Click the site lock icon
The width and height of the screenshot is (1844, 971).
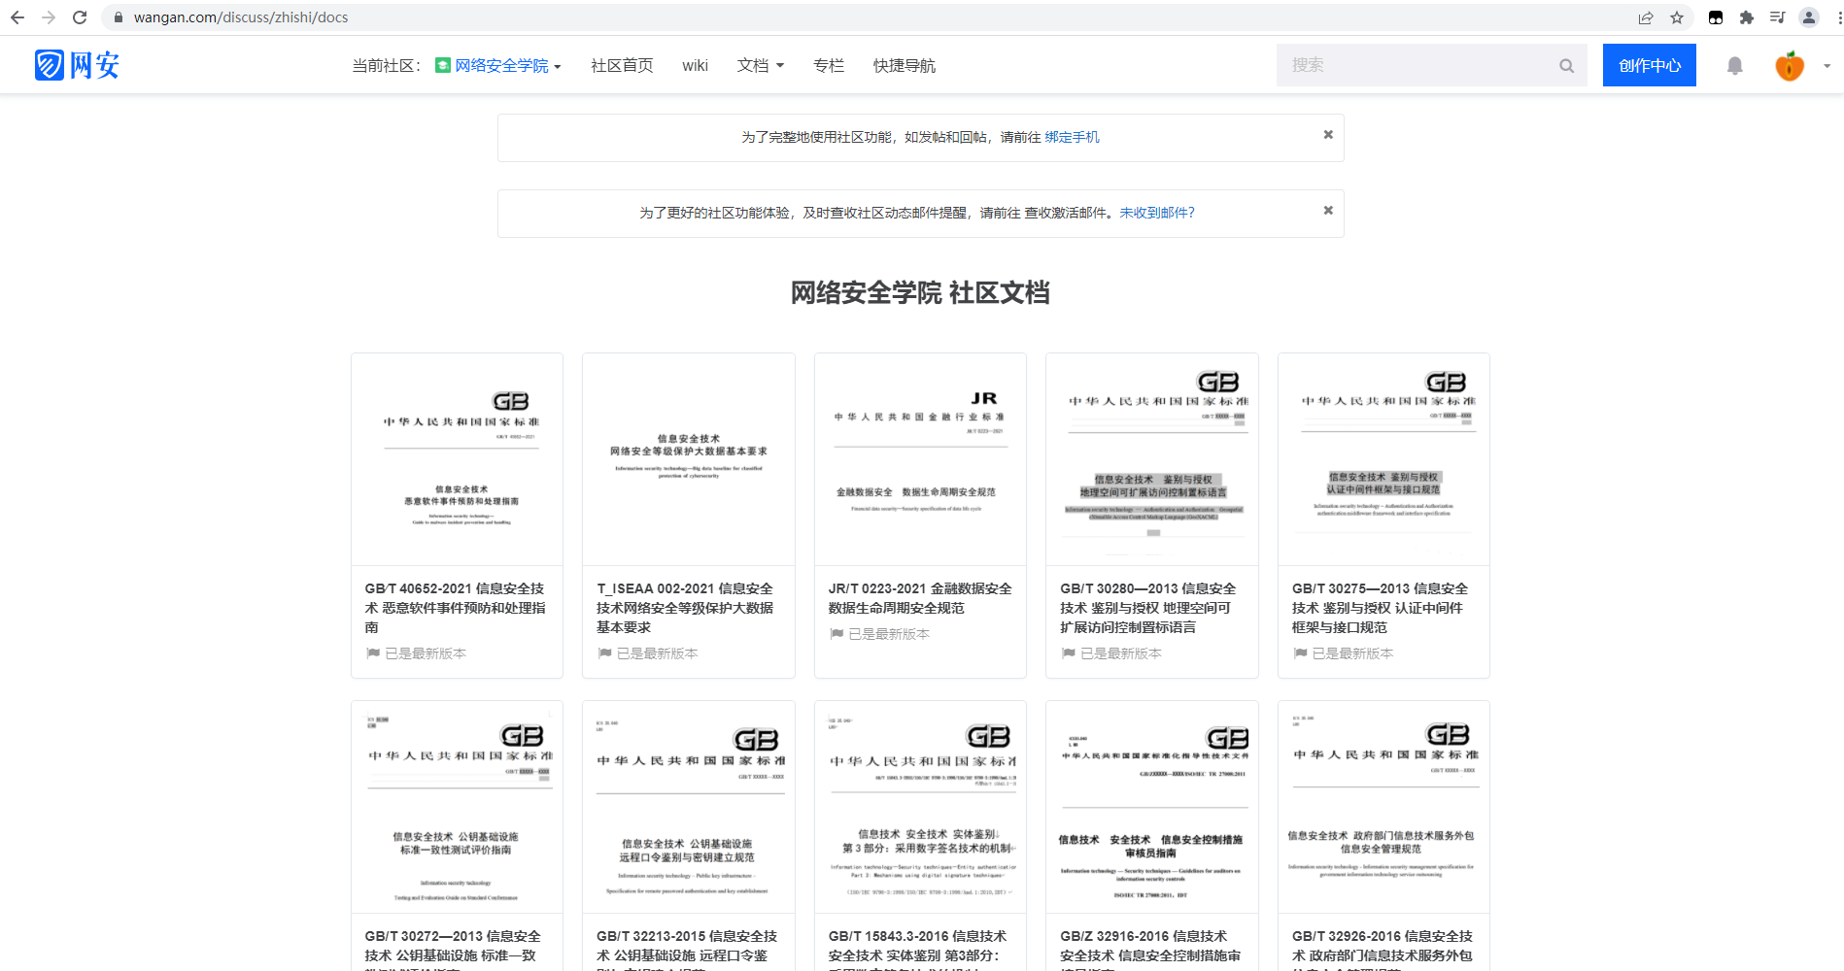click(119, 17)
